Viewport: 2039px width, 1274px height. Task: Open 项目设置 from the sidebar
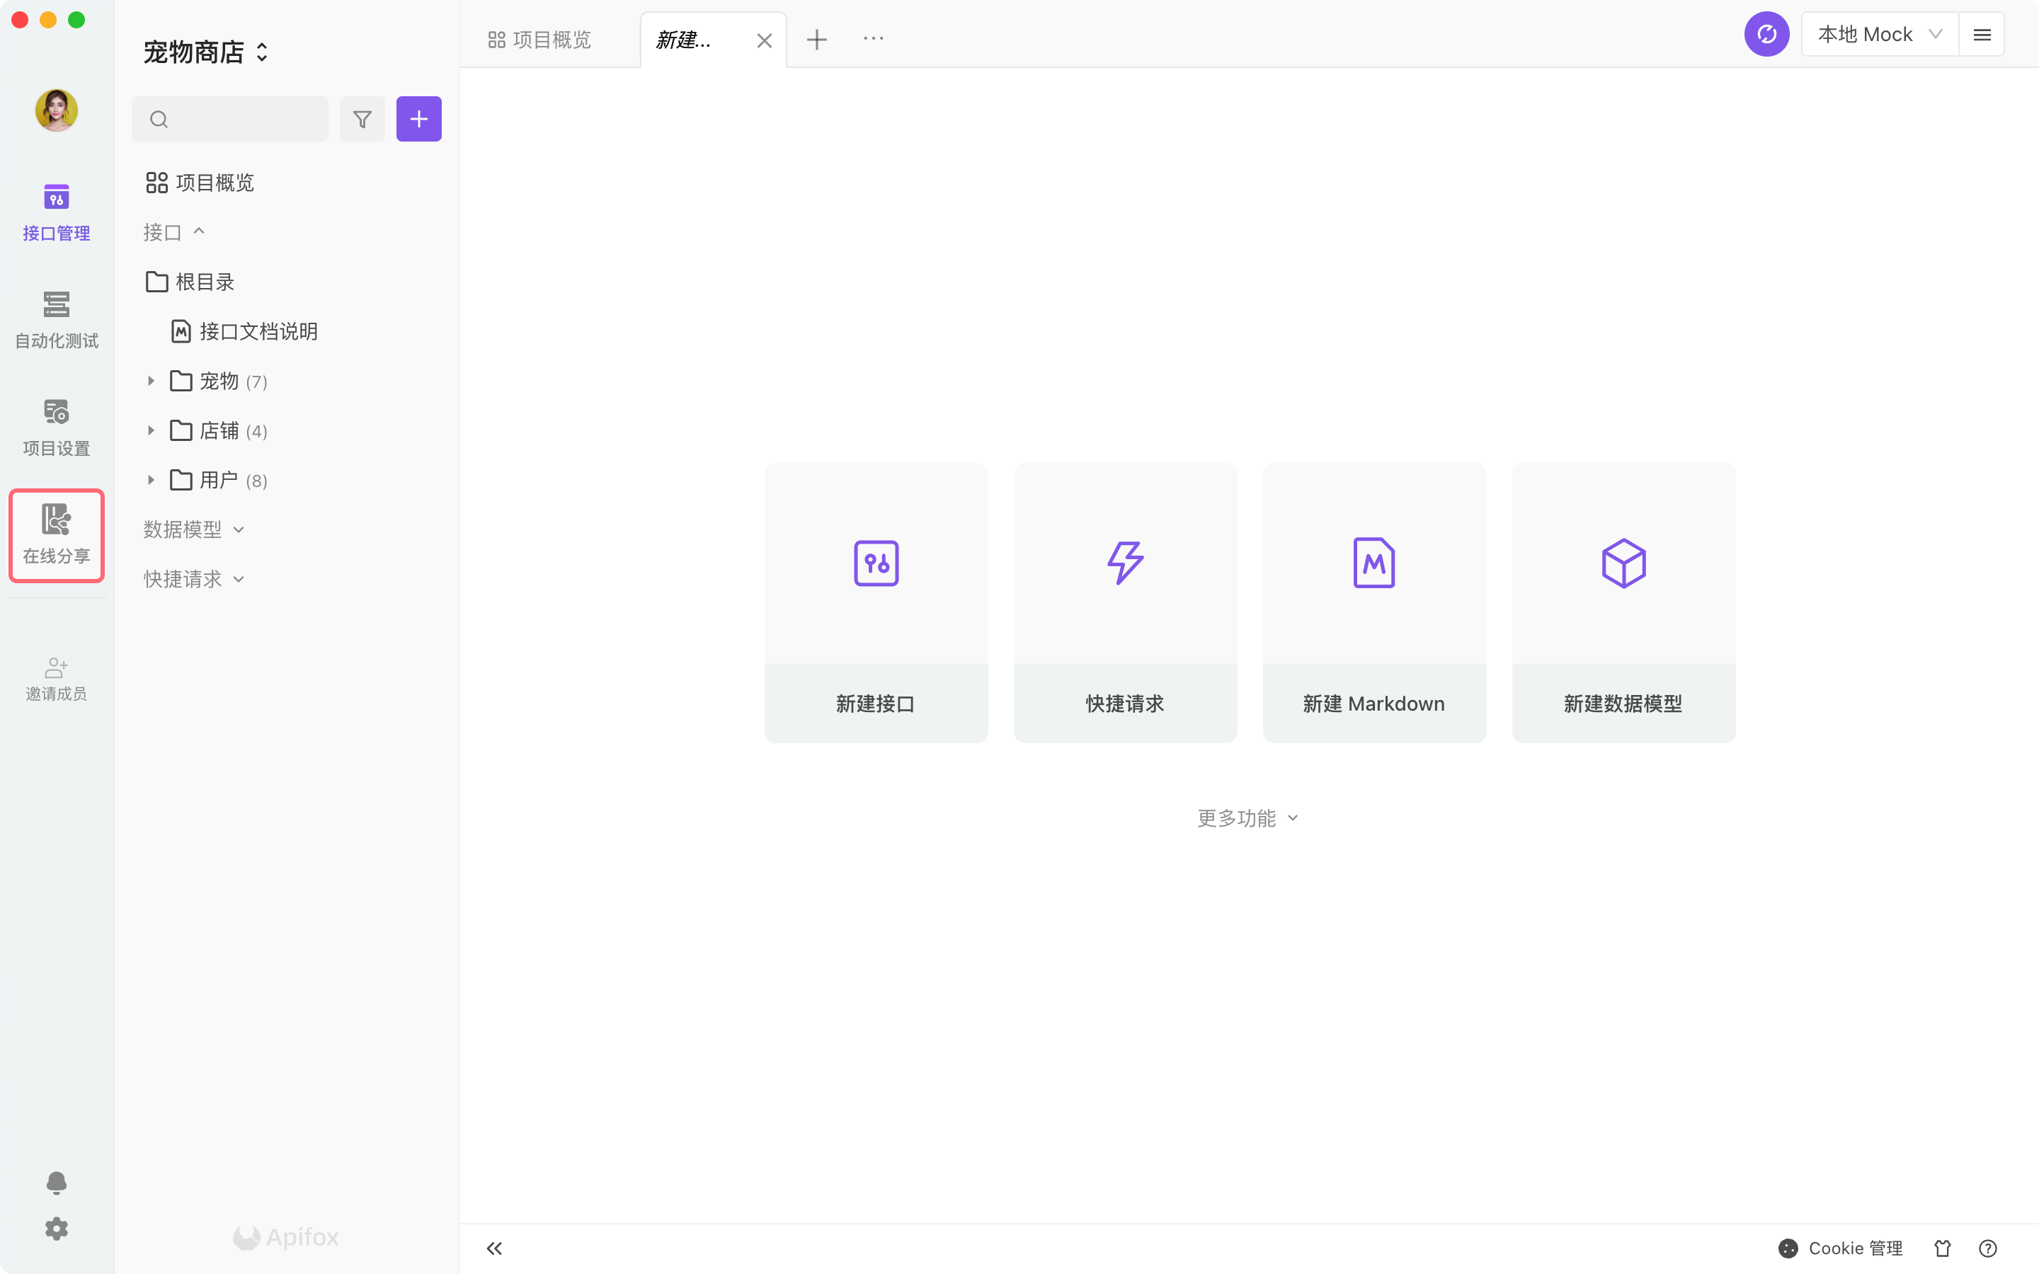point(57,427)
